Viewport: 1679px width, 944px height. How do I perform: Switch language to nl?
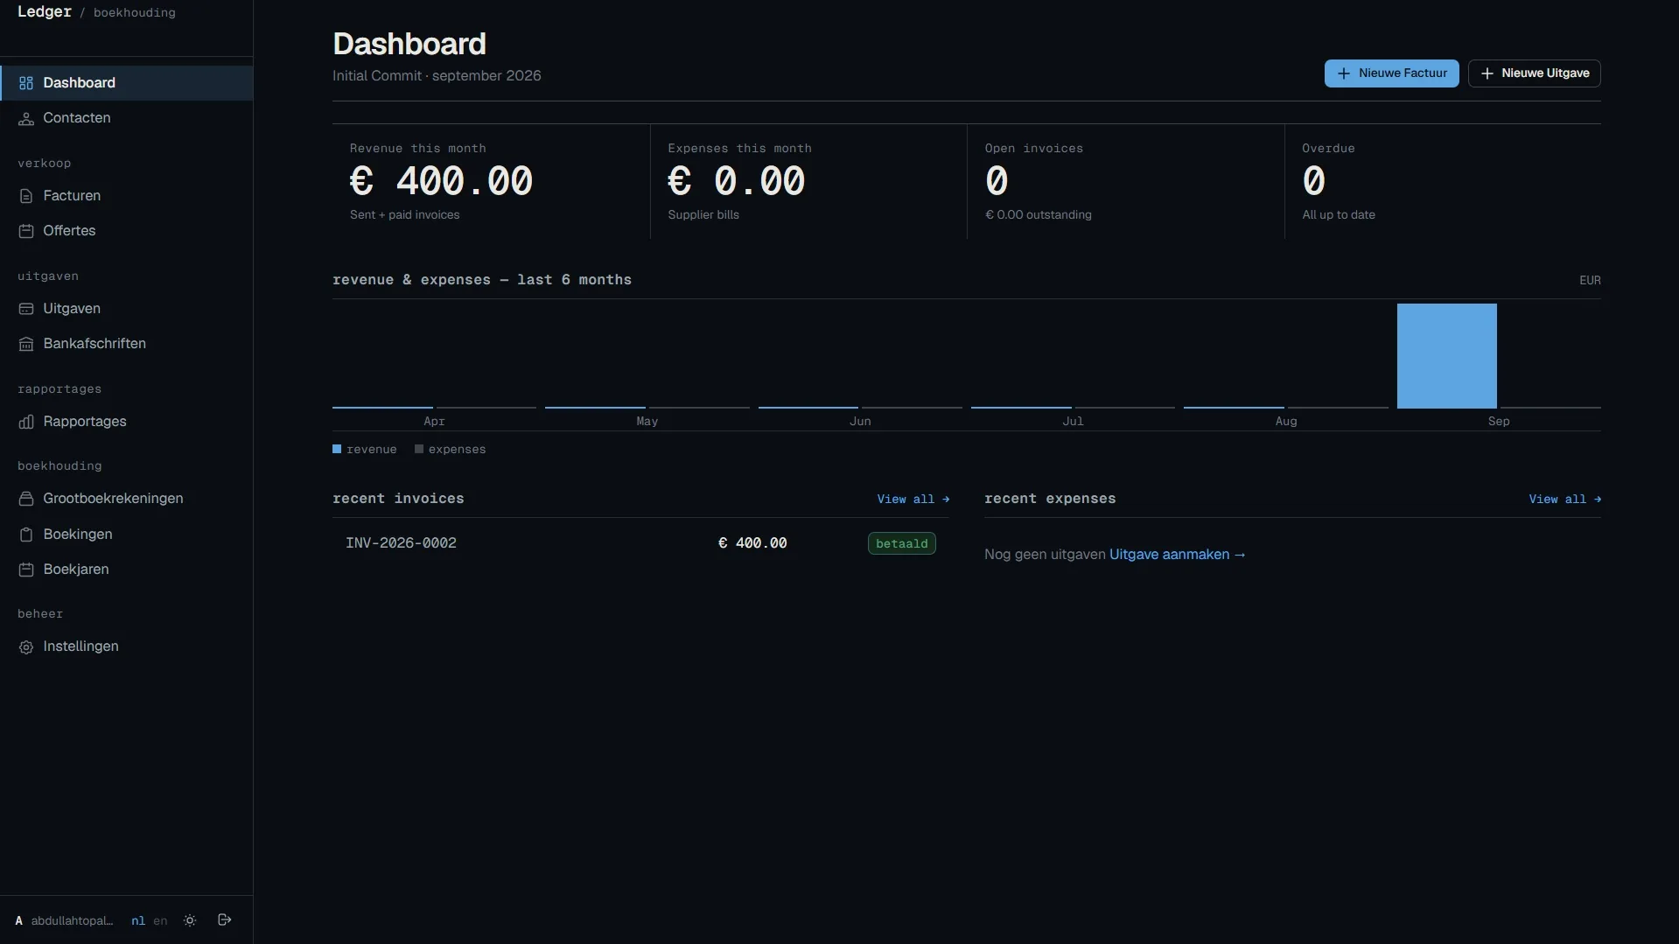pos(138,920)
